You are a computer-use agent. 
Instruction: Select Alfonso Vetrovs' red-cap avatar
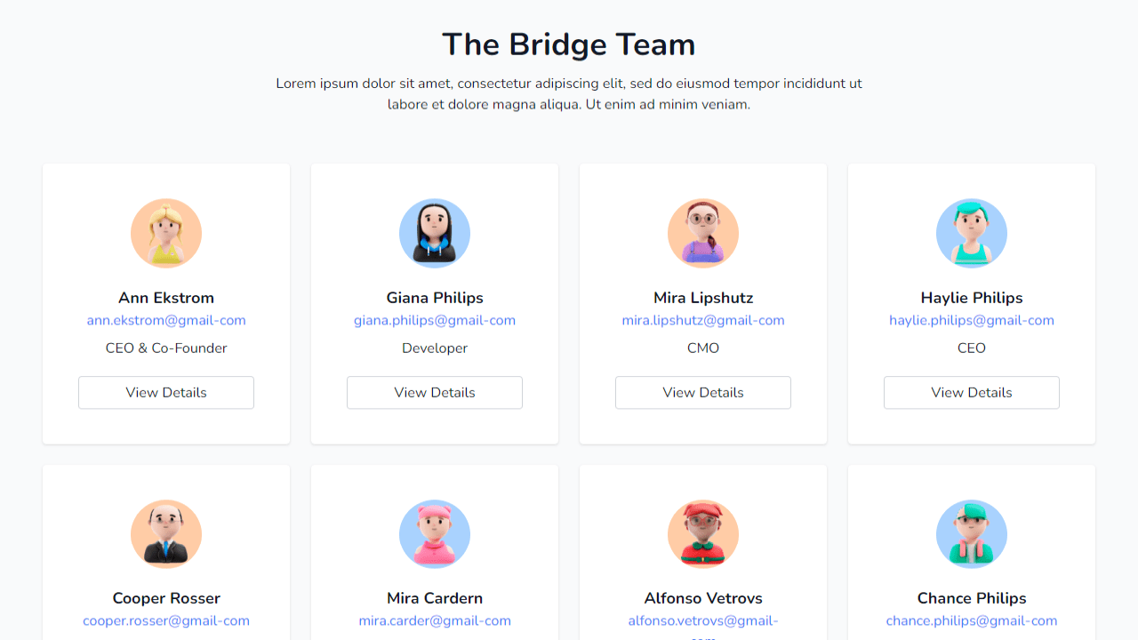[x=703, y=533]
